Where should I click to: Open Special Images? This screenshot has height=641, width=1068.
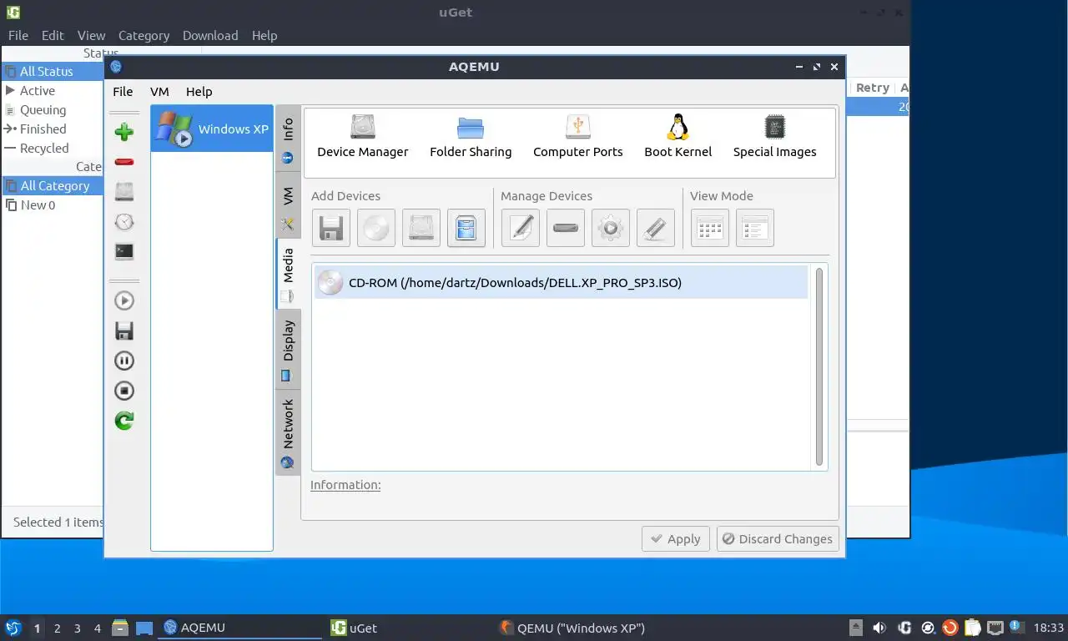[x=775, y=137]
